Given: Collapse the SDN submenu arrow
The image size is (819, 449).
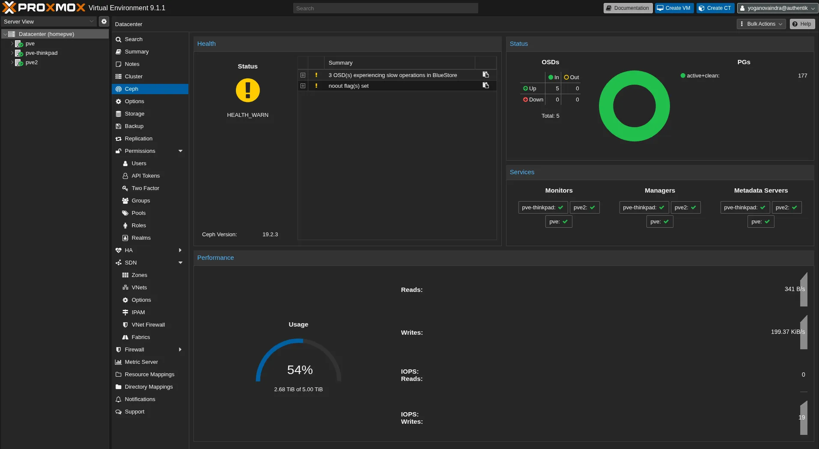Looking at the screenshot, I should pos(180,263).
